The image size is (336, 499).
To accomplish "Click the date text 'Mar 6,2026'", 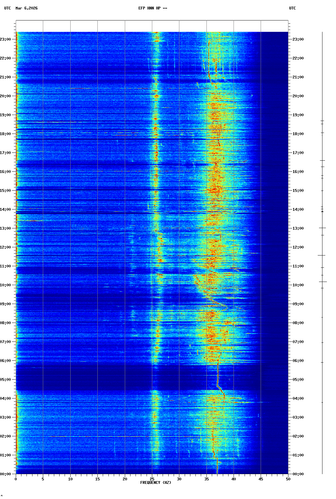I will coord(26,8).
